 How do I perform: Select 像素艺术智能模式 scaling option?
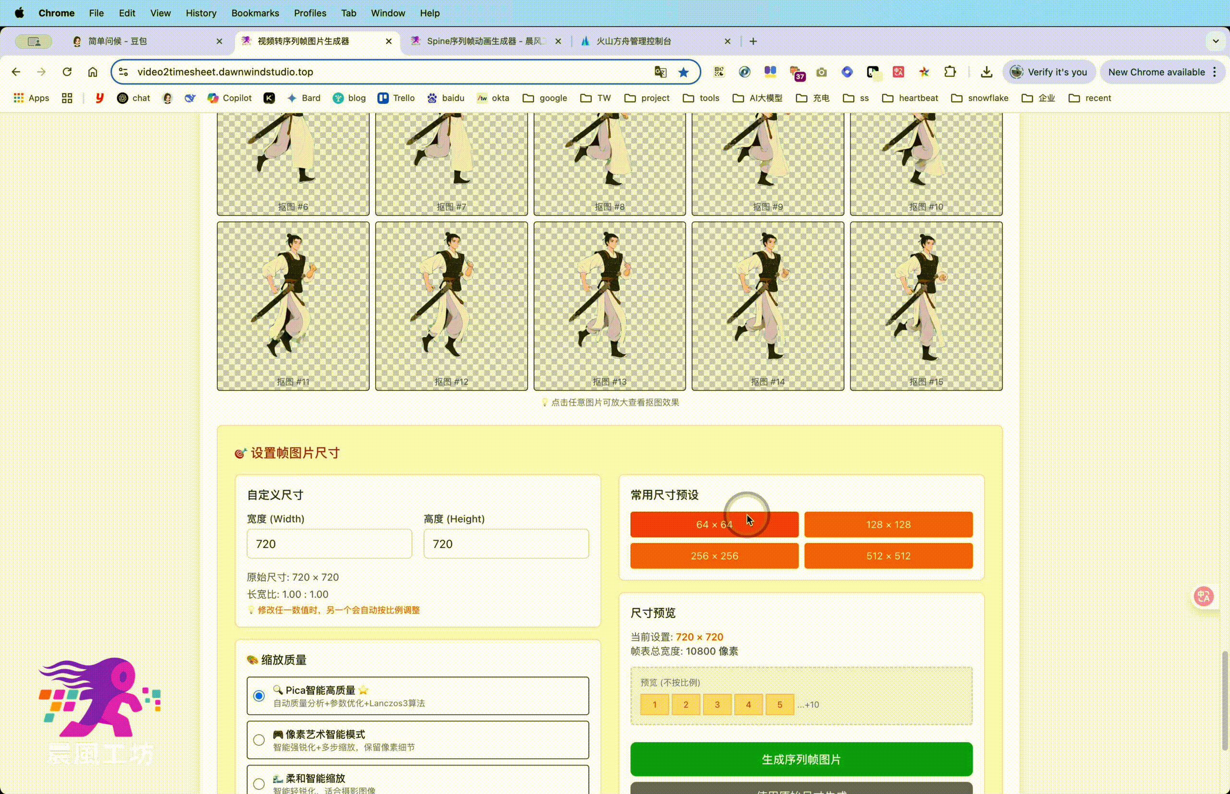click(418, 740)
